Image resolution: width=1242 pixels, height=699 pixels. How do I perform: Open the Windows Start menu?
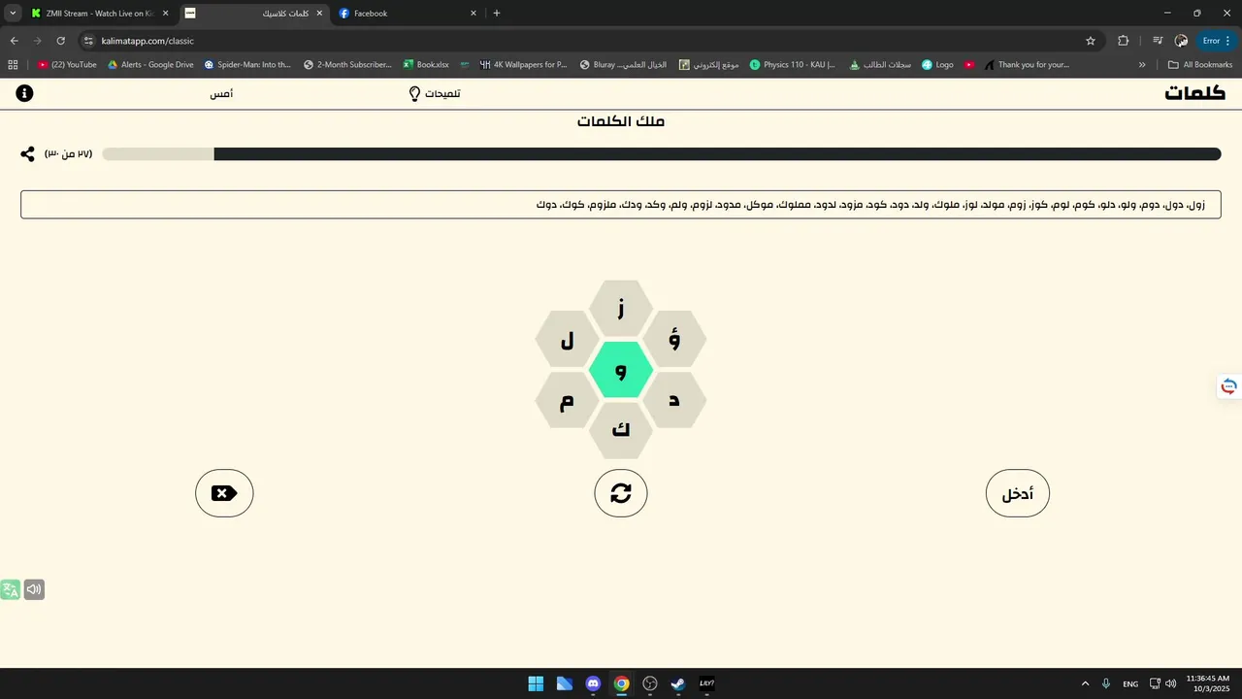pyautogui.click(x=536, y=683)
